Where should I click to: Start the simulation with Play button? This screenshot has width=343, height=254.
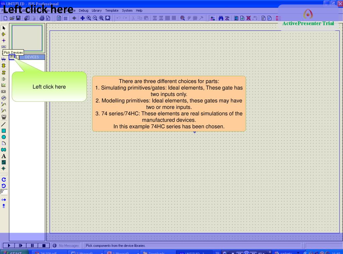click(x=9, y=246)
